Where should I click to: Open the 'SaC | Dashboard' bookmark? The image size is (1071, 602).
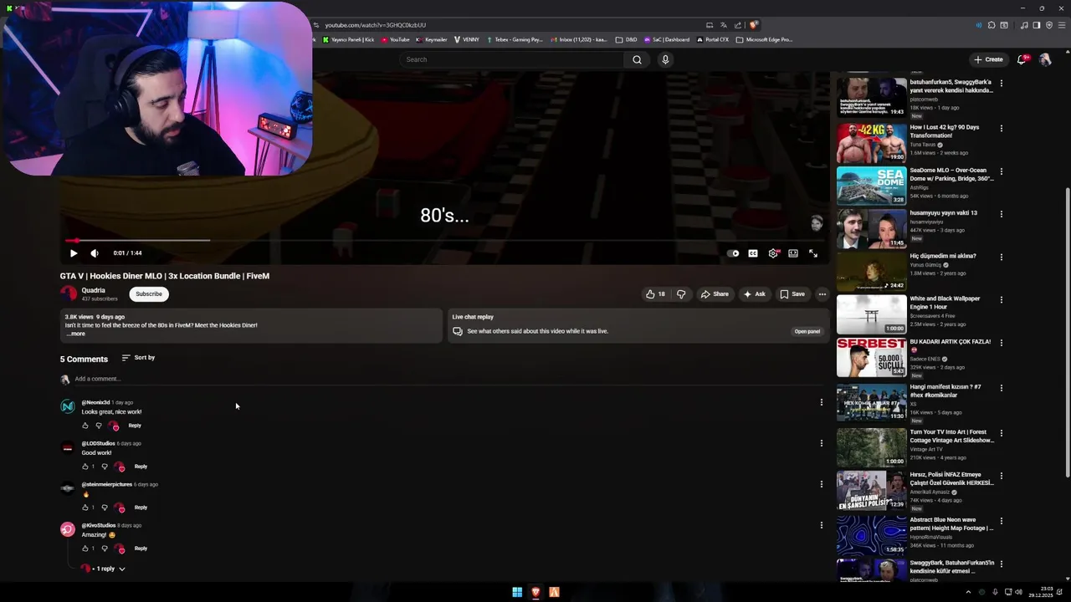(x=667, y=39)
